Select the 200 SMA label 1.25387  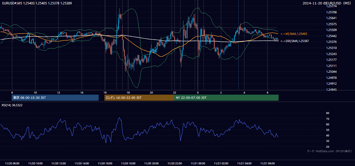pos(294,41)
